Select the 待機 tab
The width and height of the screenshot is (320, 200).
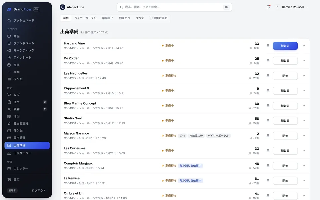click(x=66, y=18)
